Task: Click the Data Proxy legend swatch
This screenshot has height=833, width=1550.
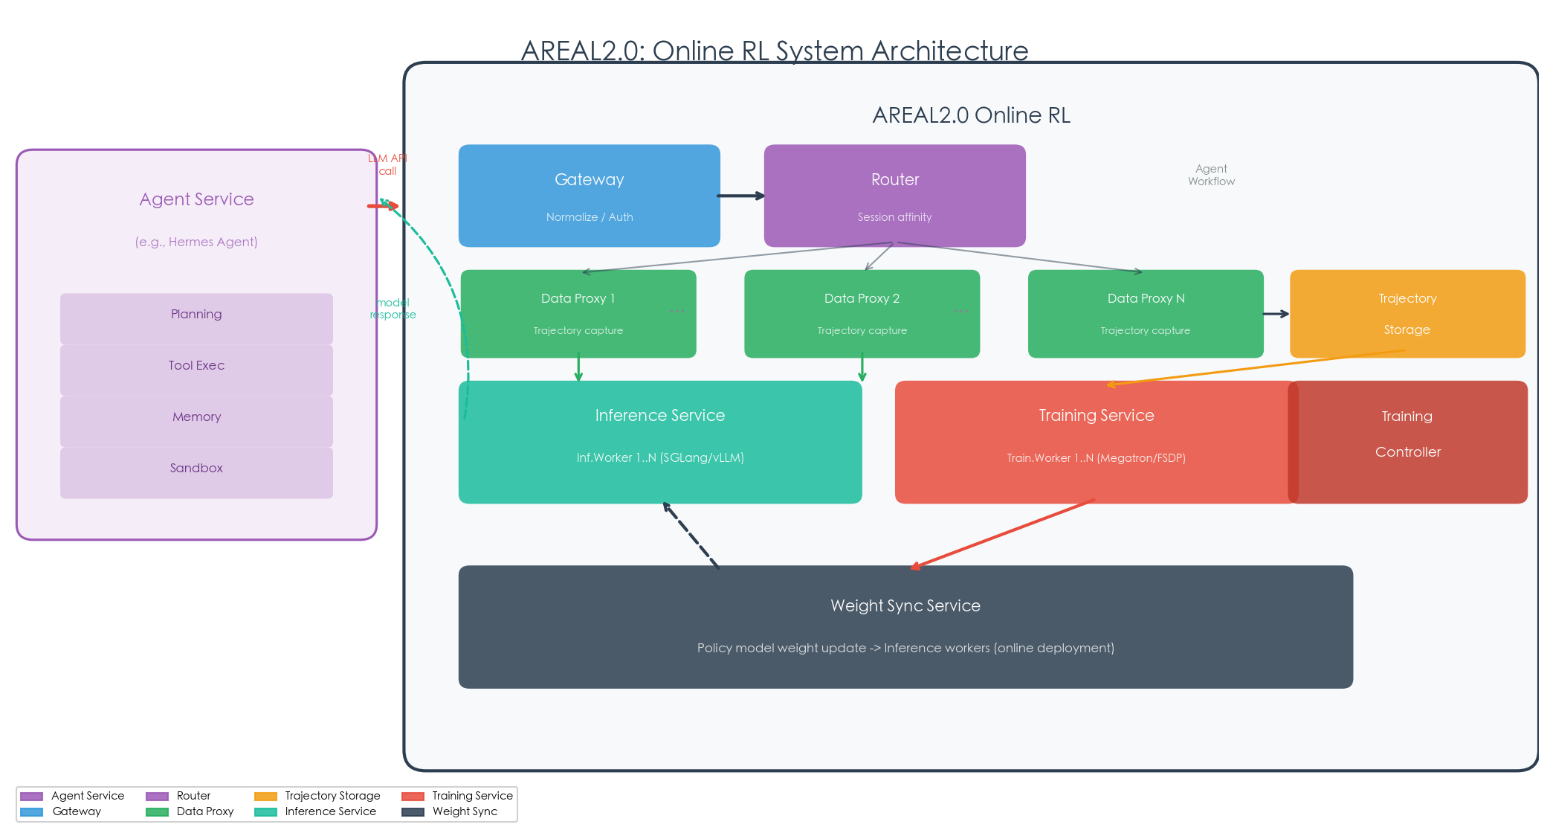Action: pos(157,812)
